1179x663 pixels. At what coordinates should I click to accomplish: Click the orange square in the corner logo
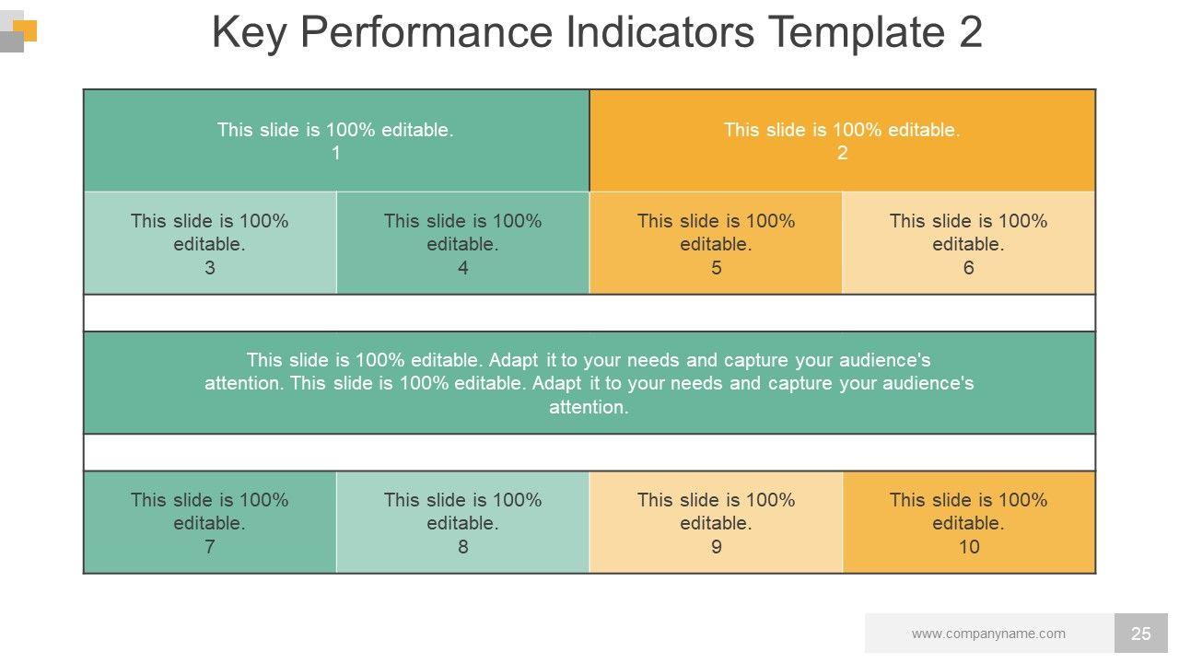tap(29, 31)
